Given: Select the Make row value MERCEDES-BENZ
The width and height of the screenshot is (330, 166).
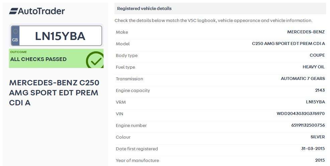Looking at the screenshot, I should pos(306,32).
